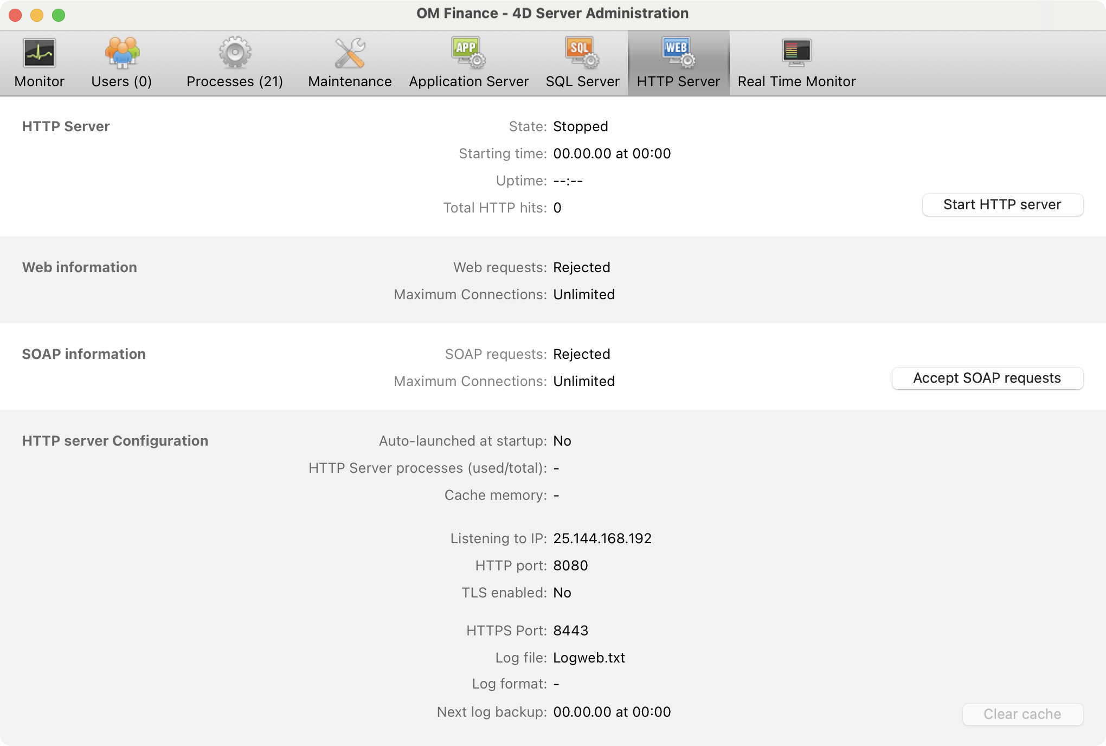This screenshot has width=1106, height=746.
Task: Click the log file name Logweb.txt
Action: click(x=589, y=658)
